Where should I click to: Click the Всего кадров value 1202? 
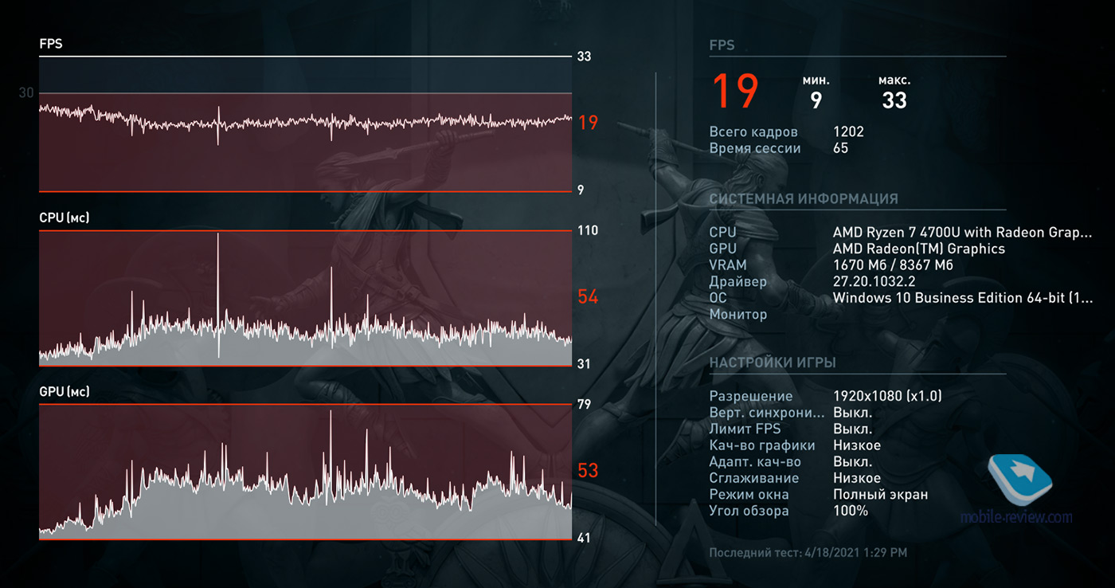tap(848, 132)
